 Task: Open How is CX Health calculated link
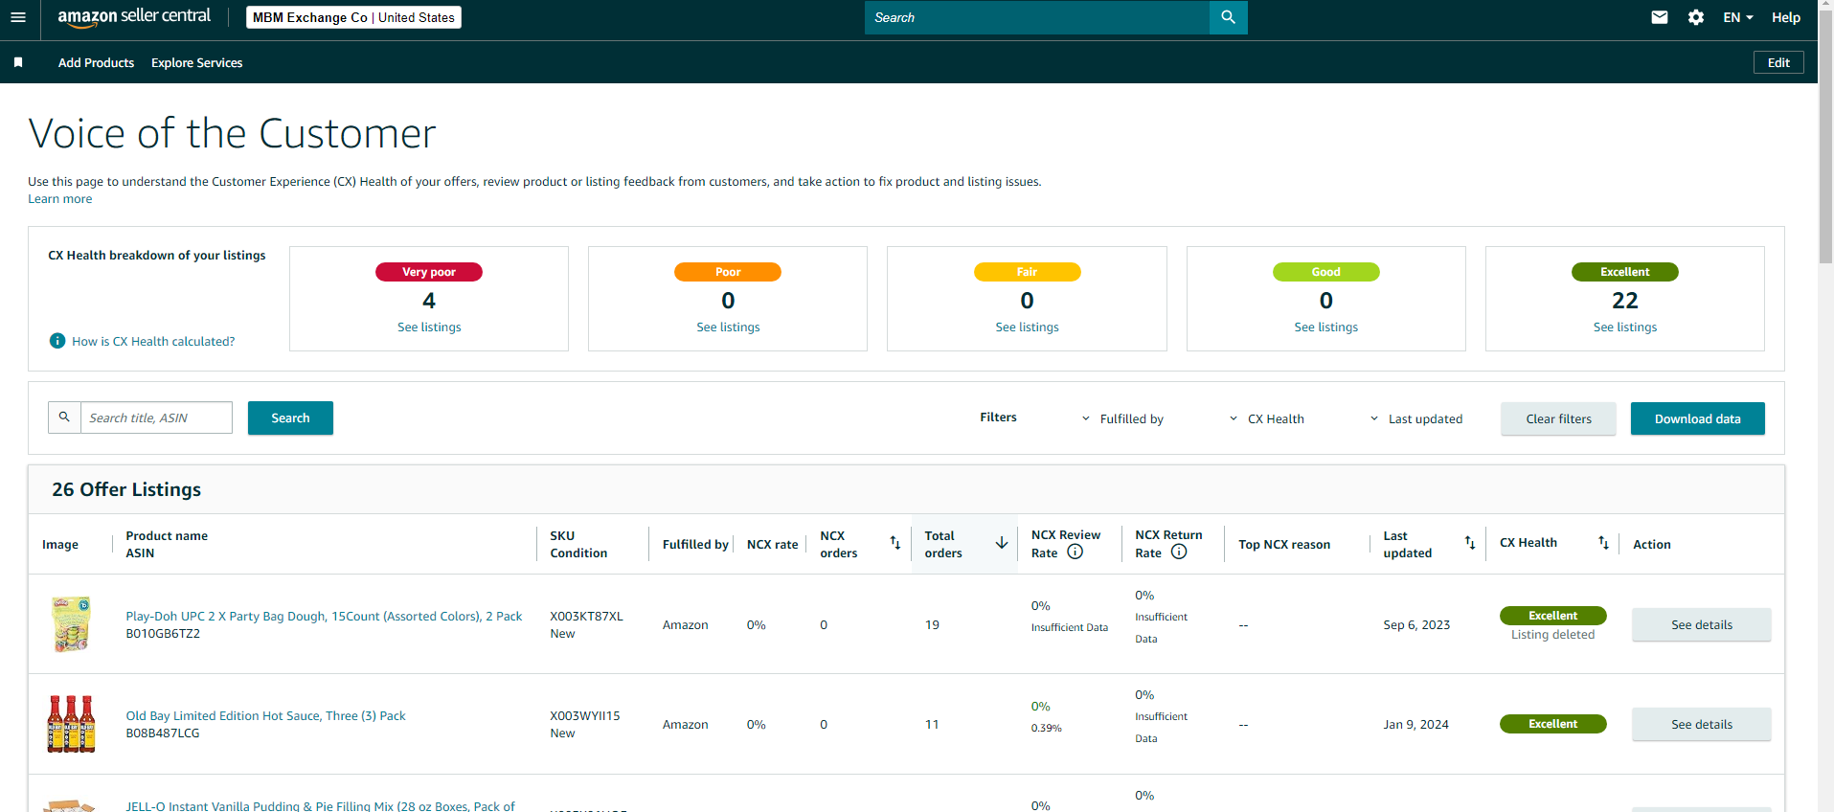click(x=153, y=341)
